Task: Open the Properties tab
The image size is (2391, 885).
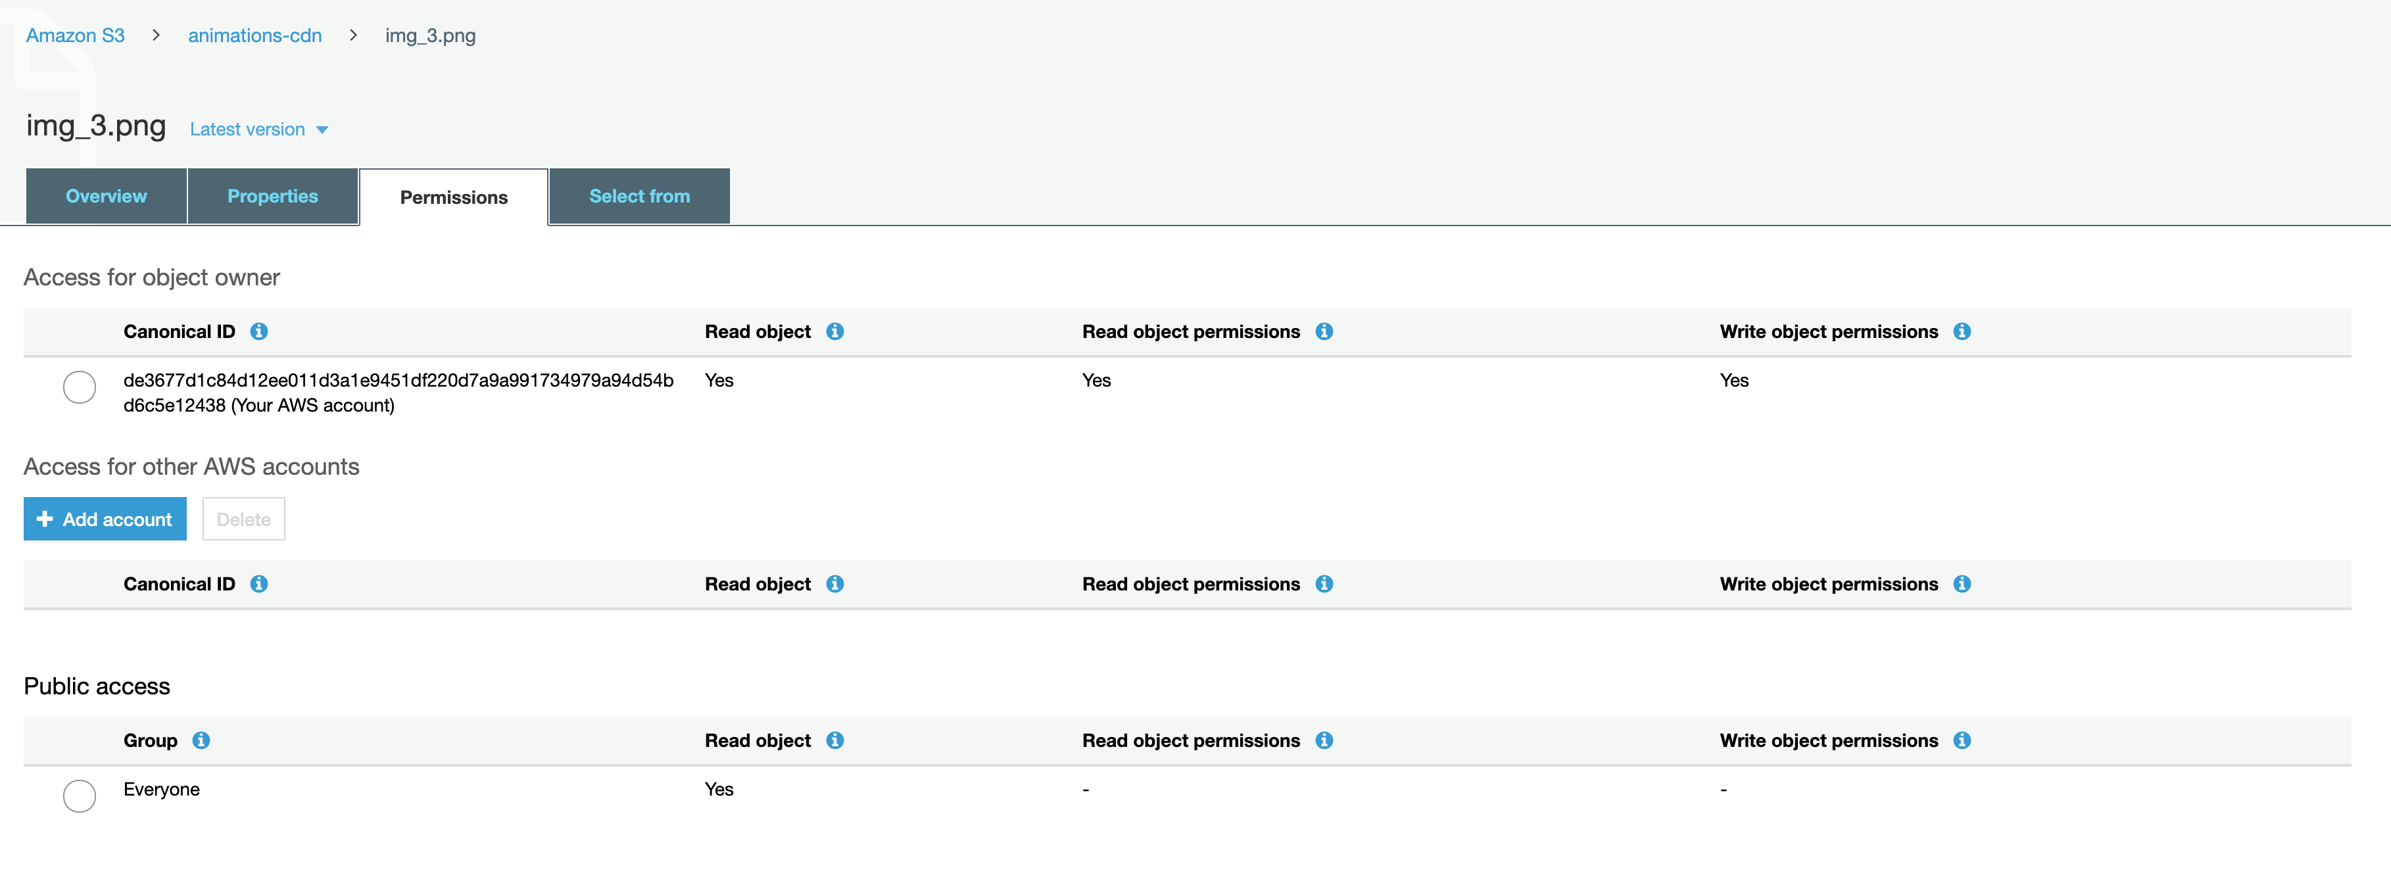Action: pyautogui.click(x=272, y=197)
